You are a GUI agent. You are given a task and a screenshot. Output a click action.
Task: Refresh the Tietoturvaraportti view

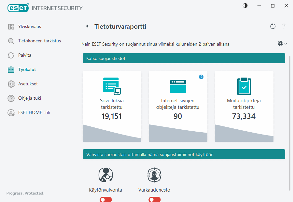pos(273,26)
